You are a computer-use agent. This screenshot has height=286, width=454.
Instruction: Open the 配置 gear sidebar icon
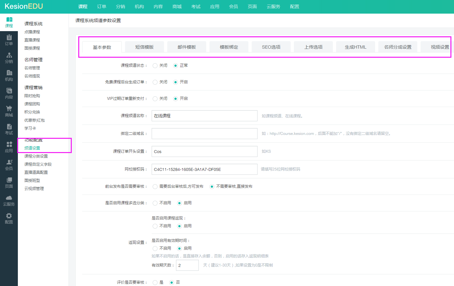9,218
